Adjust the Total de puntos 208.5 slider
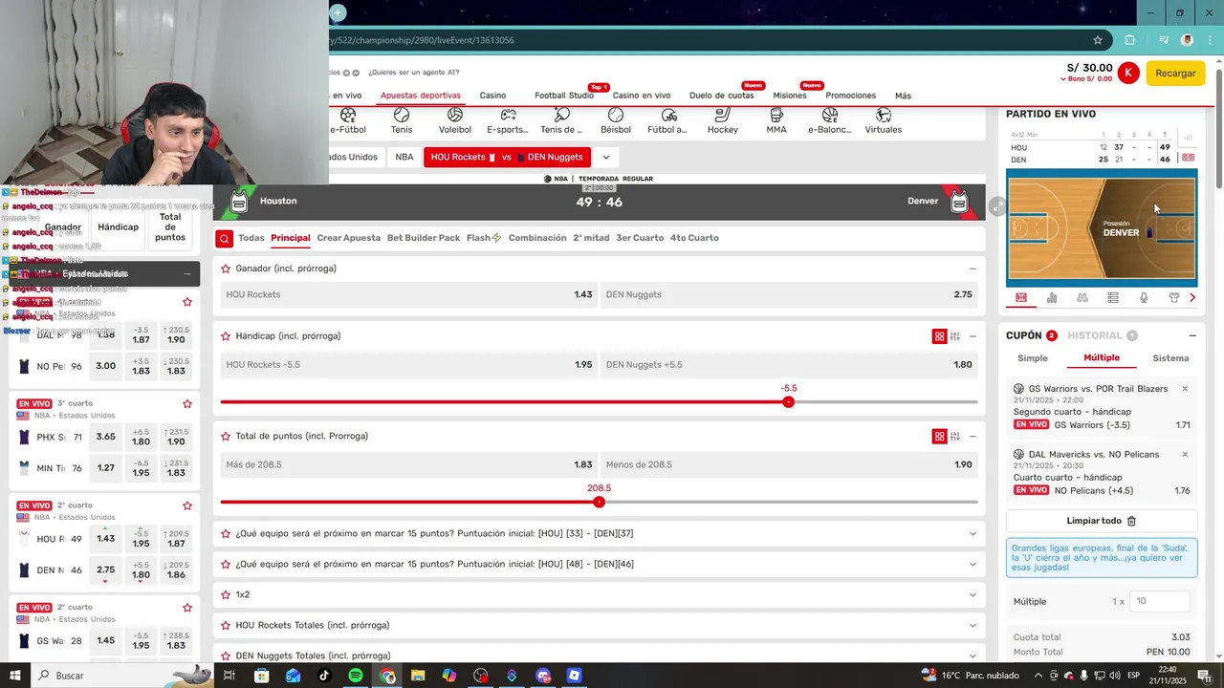 600,502
